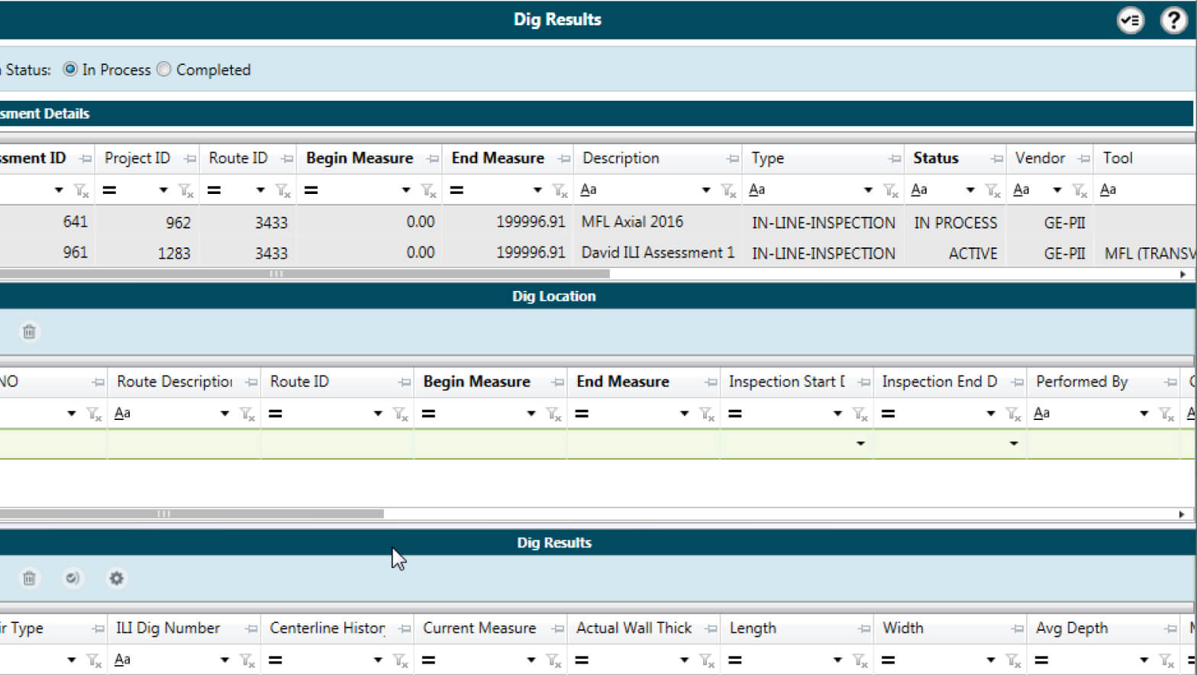The width and height of the screenshot is (1197, 675).
Task: Clear filter on Project ID column
Action: coord(186,190)
